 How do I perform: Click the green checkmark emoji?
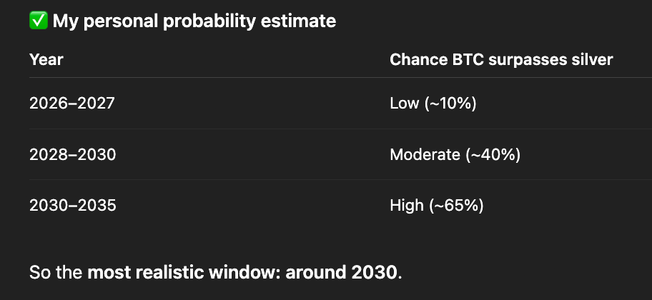coord(38,21)
